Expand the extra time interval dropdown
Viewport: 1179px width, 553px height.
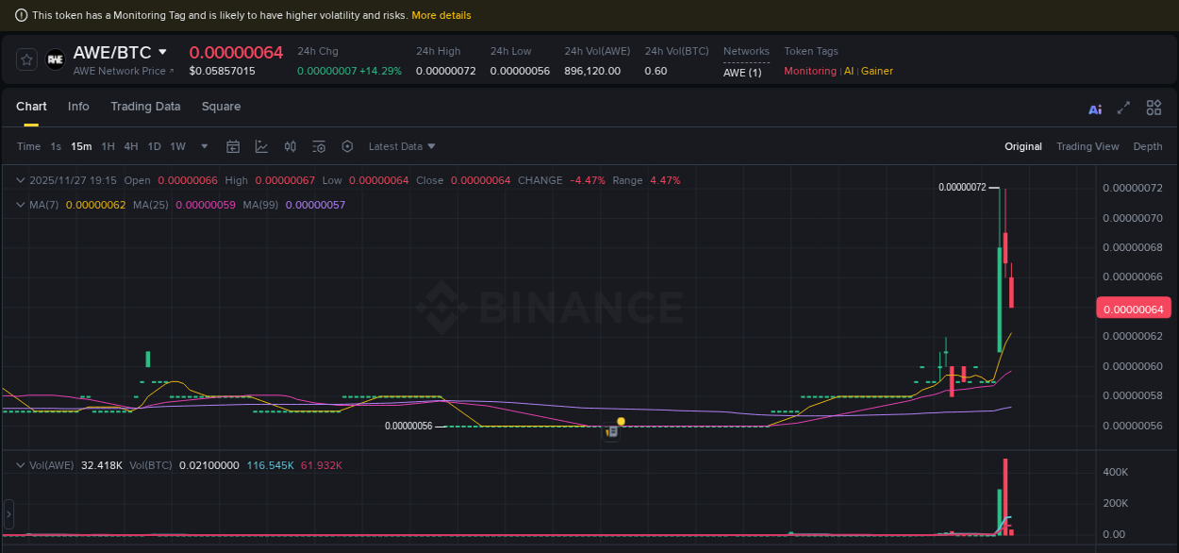(204, 146)
